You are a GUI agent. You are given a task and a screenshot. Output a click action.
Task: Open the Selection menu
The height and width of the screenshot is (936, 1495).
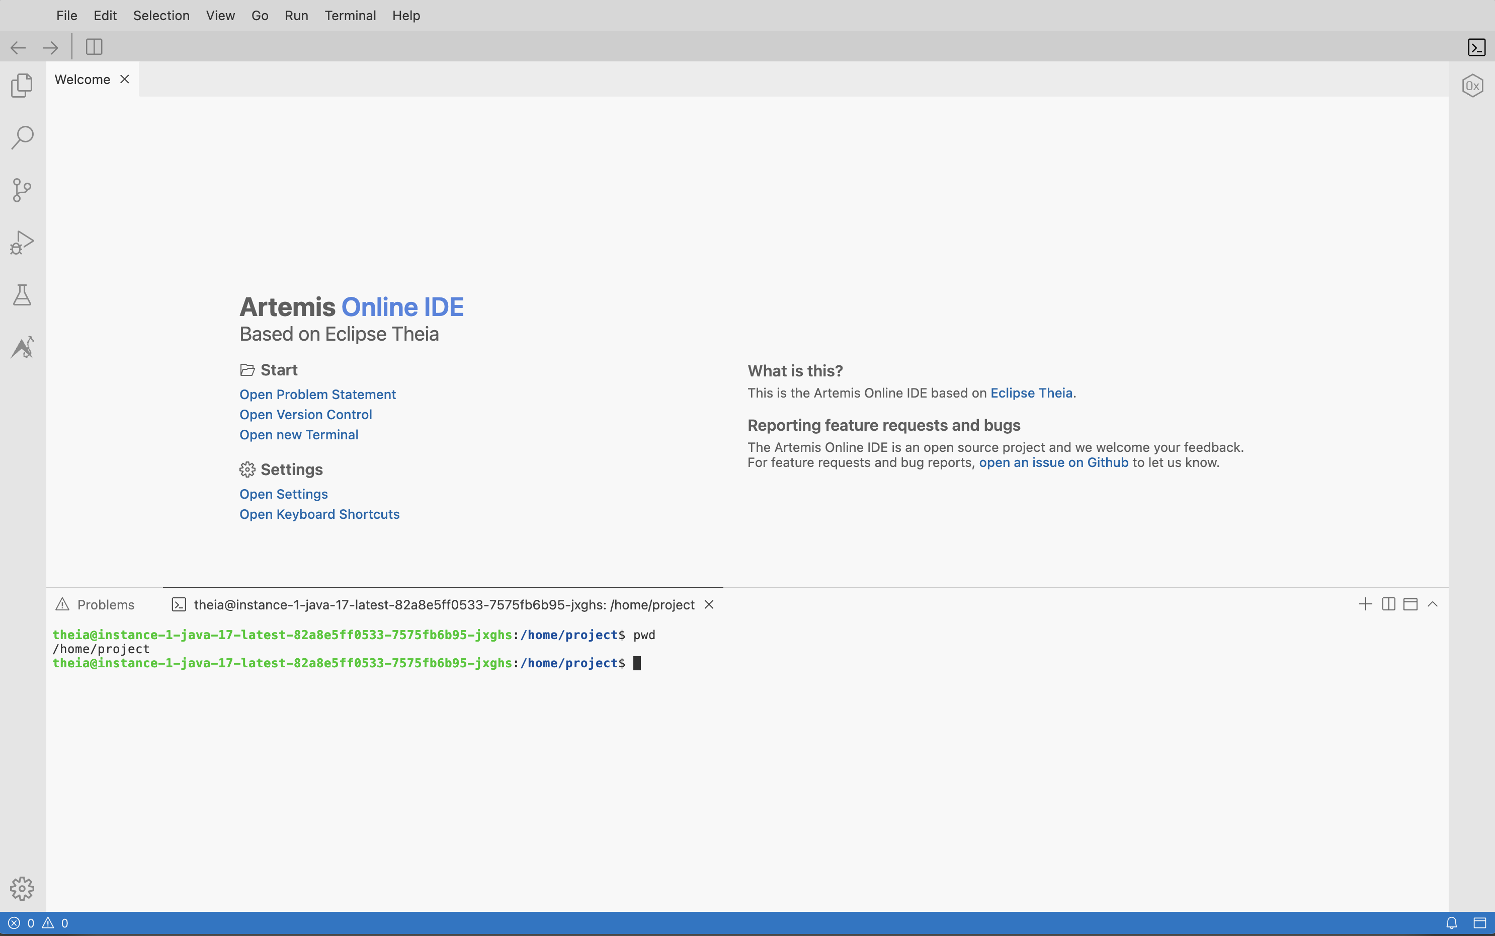click(x=161, y=16)
